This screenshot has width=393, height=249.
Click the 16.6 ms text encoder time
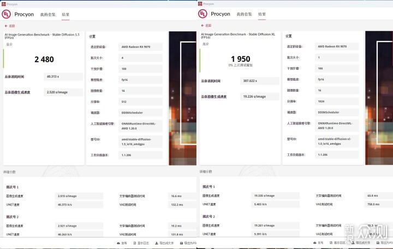(182, 196)
